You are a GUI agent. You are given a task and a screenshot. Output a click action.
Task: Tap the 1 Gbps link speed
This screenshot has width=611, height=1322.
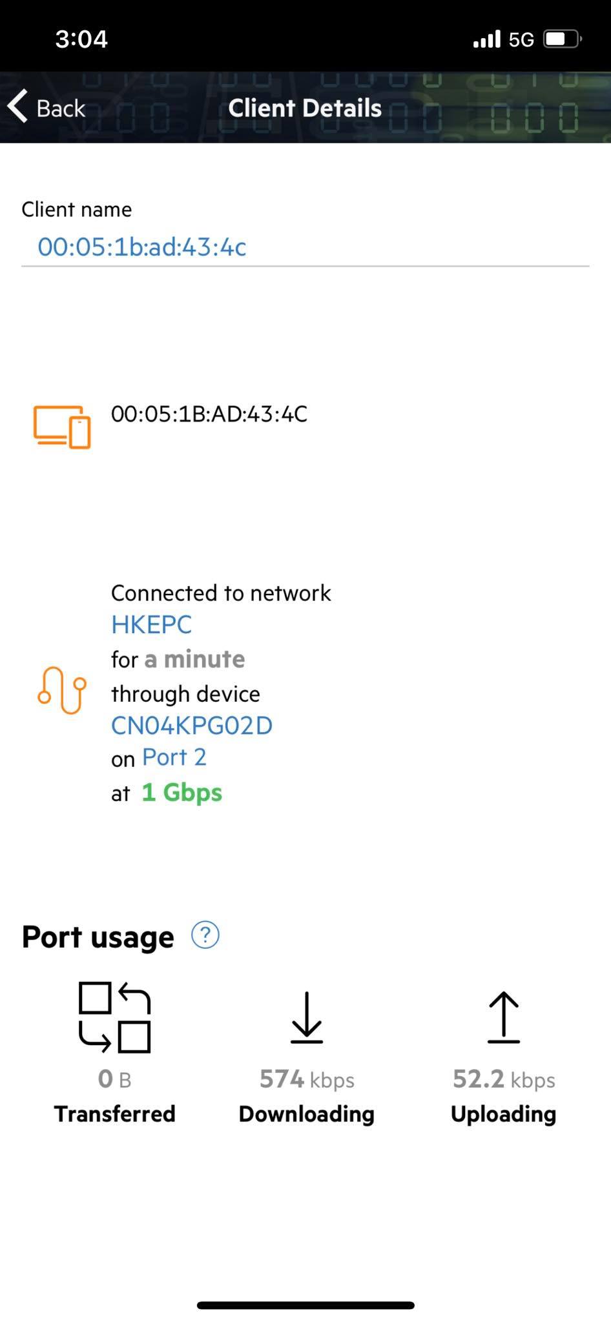[181, 793]
